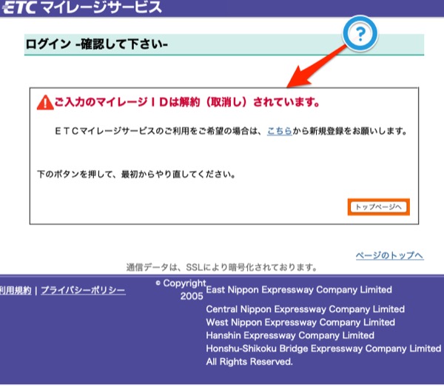Click East Nippon Expressway Company Limited text
Screen dimensions: 444x387
[x=299, y=289]
